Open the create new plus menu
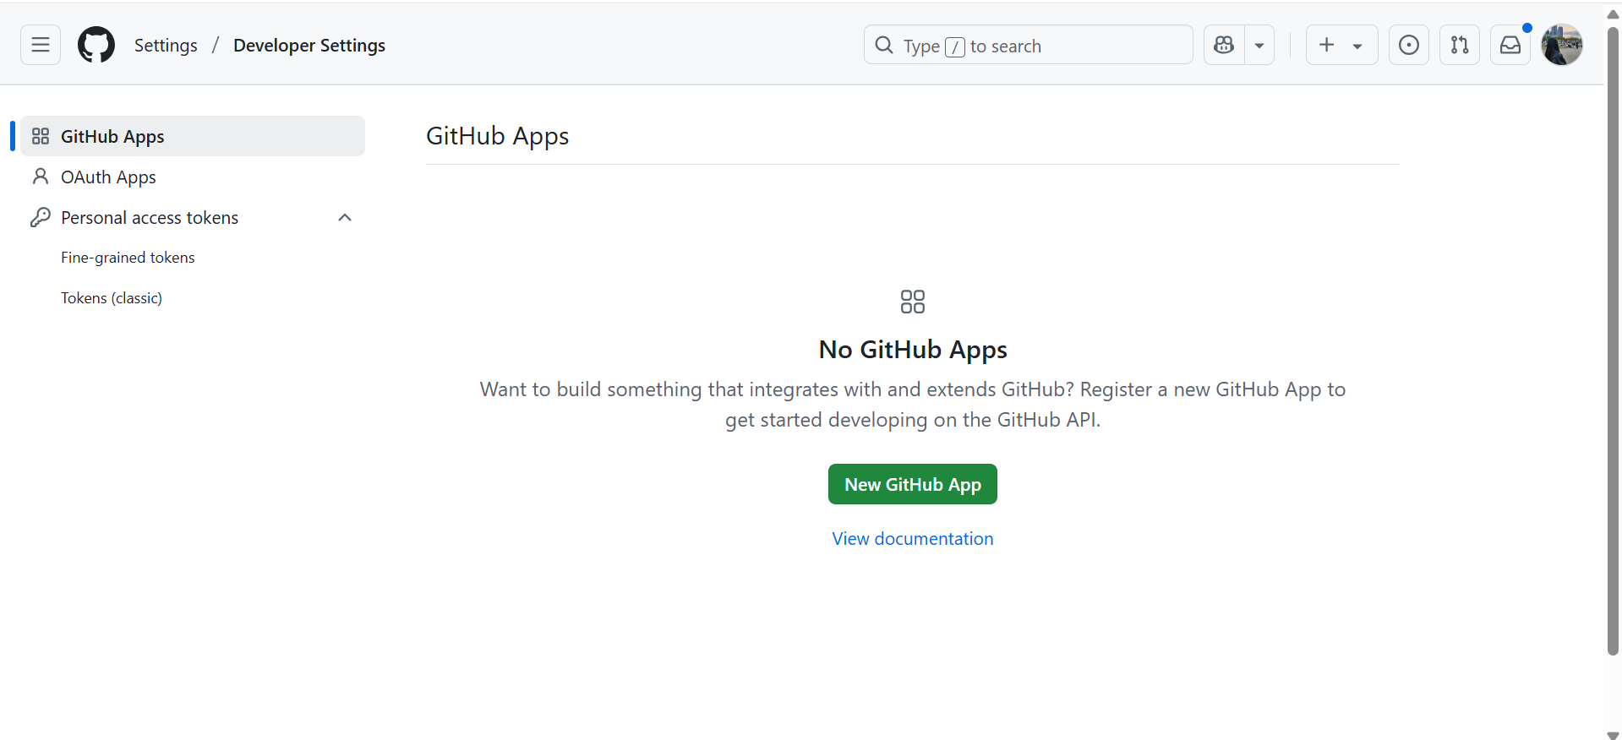 (x=1341, y=45)
